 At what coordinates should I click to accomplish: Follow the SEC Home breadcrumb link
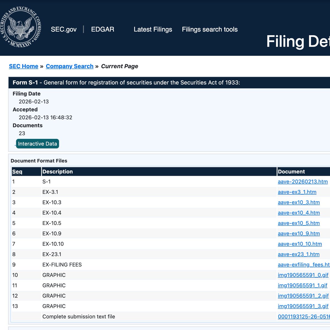pyautogui.click(x=24, y=66)
